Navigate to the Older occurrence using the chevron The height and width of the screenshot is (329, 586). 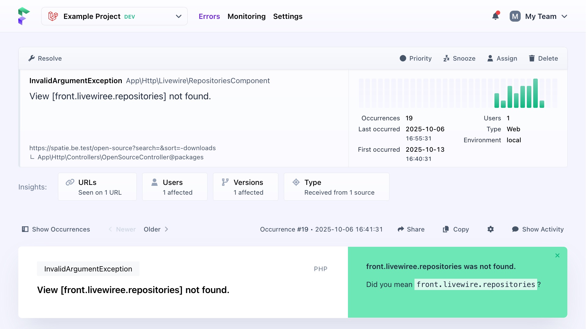coord(166,229)
